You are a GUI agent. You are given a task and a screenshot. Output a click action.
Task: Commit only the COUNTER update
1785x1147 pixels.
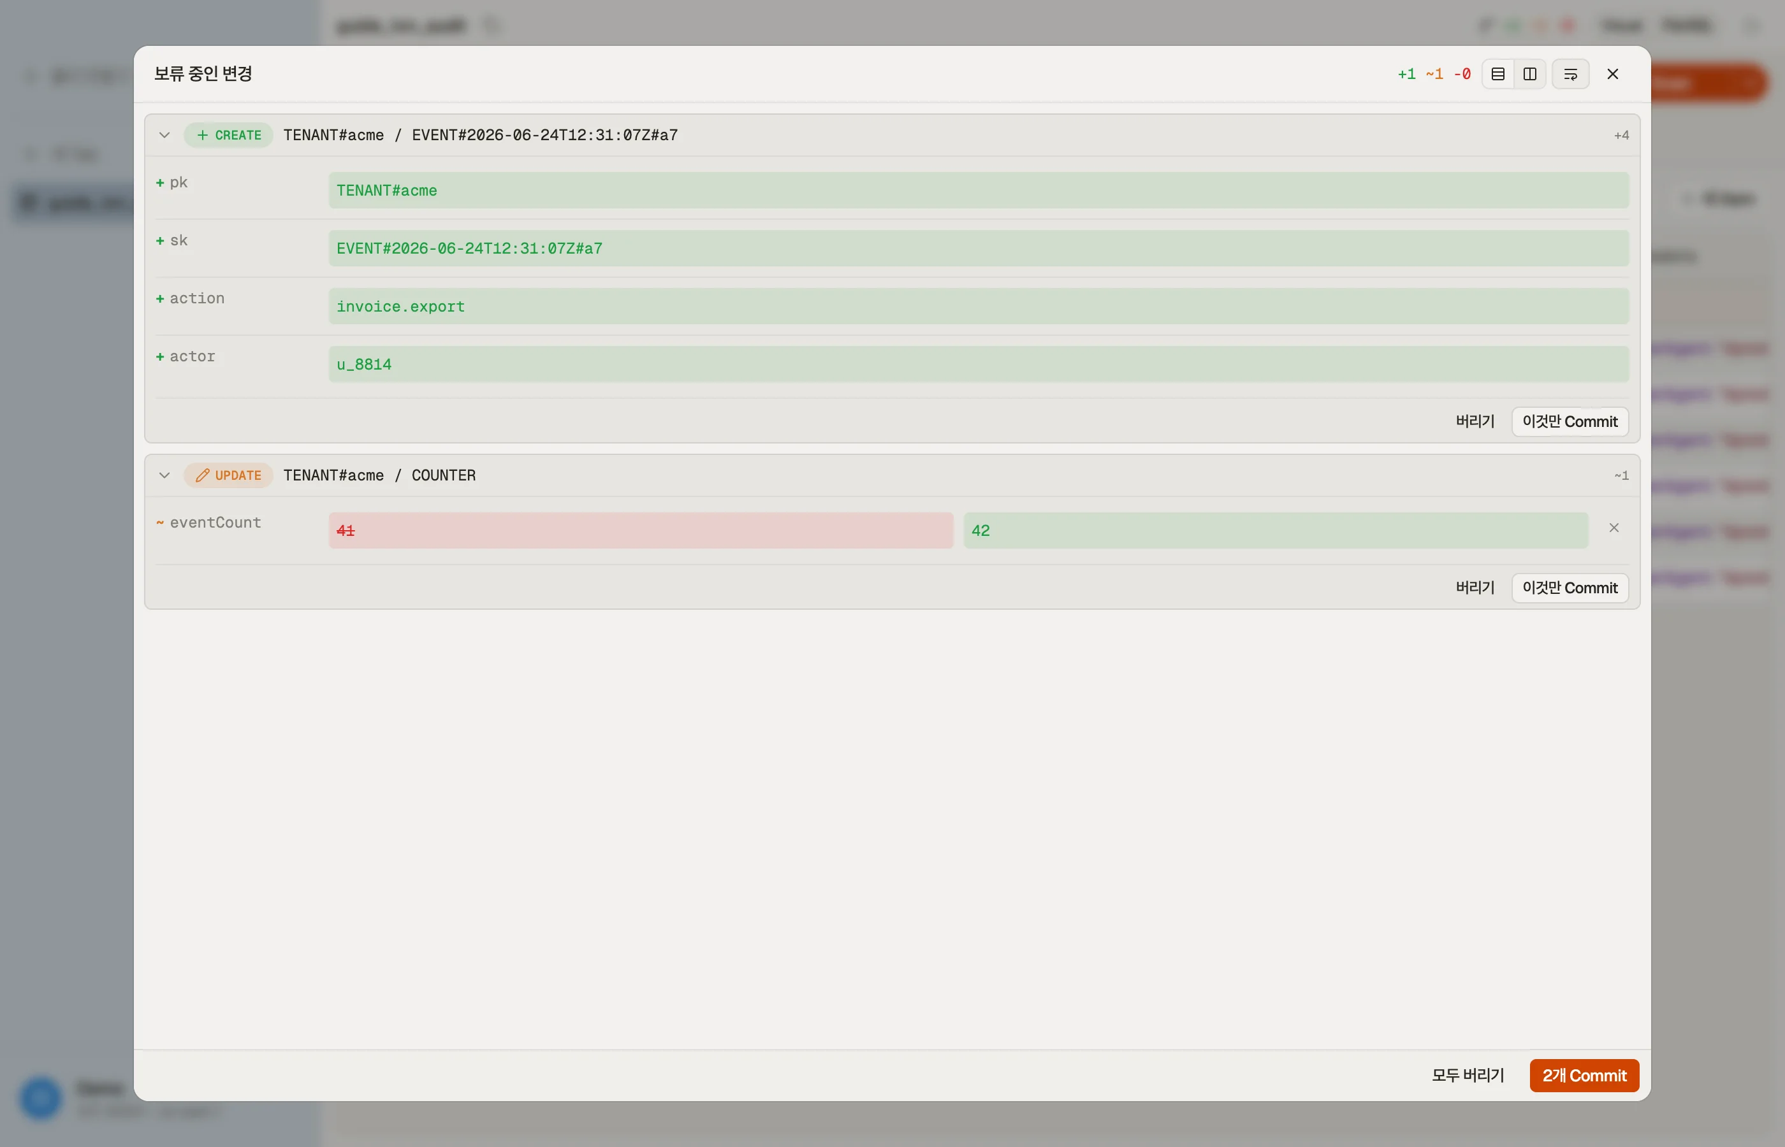click(1570, 588)
